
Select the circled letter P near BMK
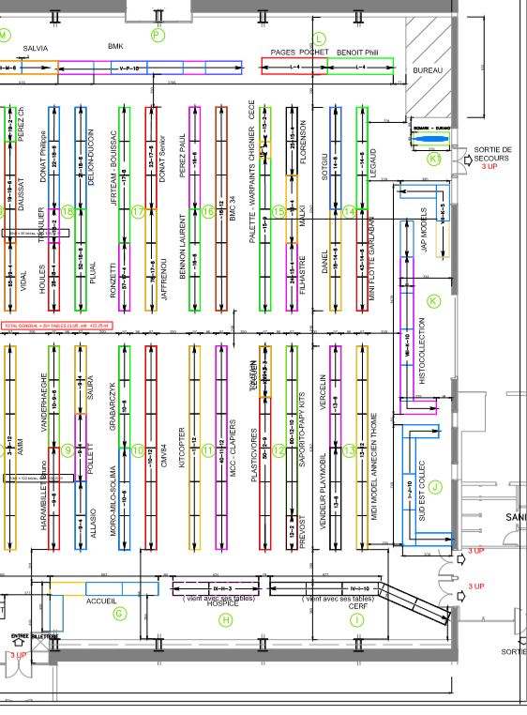(x=158, y=35)
